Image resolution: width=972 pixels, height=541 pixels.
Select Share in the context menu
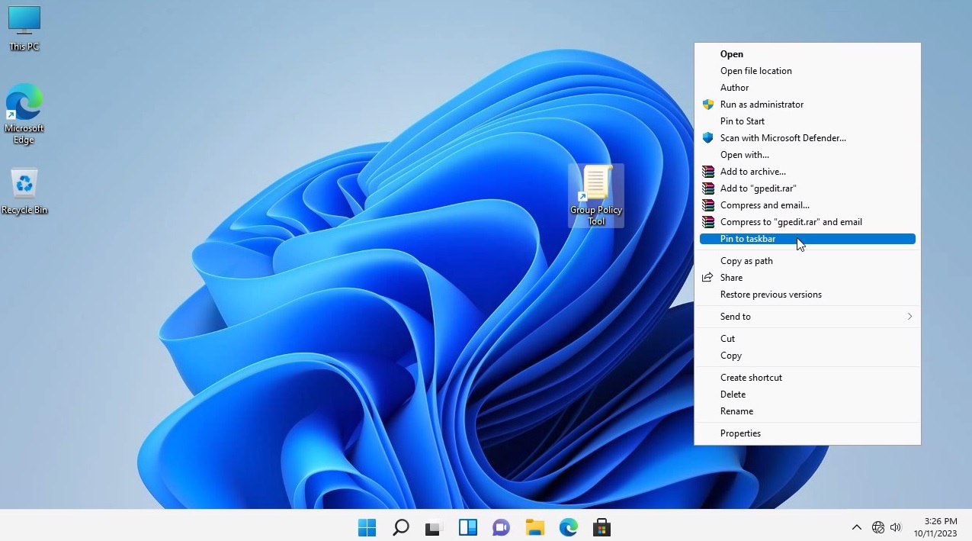coord(807,278)
